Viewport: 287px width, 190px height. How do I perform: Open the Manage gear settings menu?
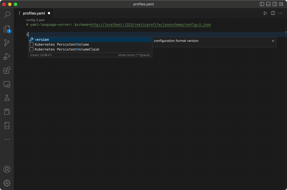click(7, 183)
